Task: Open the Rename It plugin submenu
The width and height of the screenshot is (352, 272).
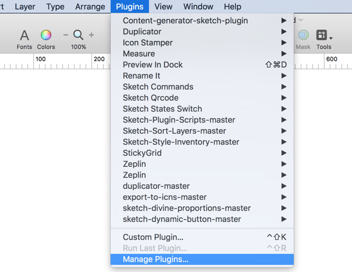Action: click(202, 76)
